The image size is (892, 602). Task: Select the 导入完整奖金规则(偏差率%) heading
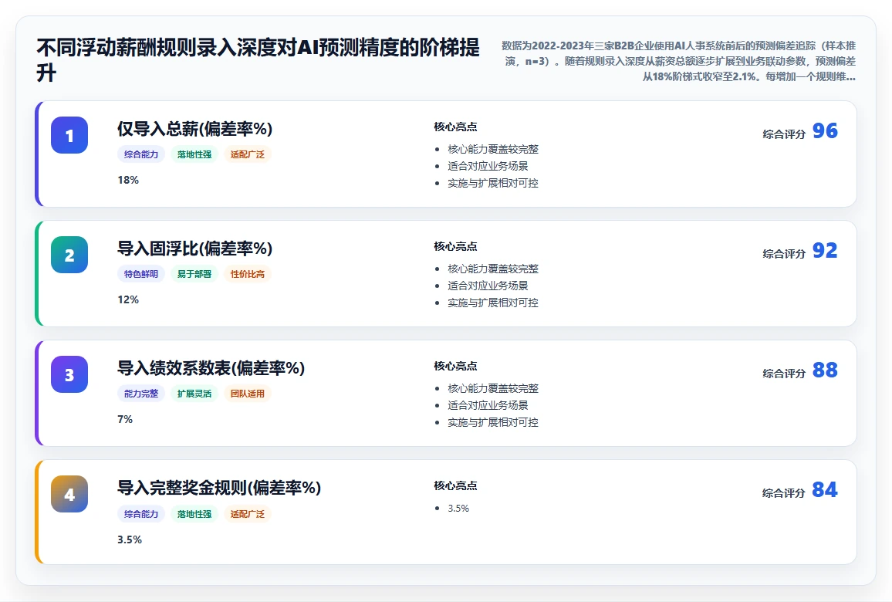[219, 488]
